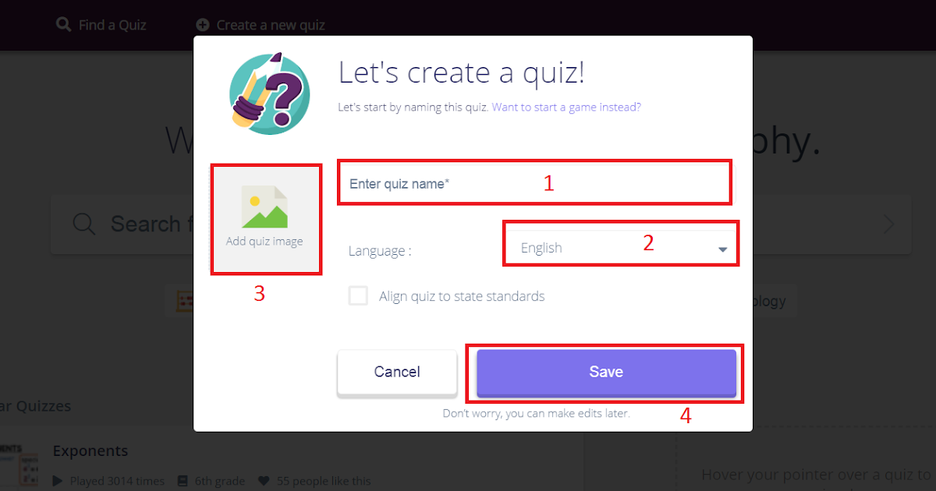Click the magnifying glass inside the search bar
Screen dimensions: 936x491
83,224
